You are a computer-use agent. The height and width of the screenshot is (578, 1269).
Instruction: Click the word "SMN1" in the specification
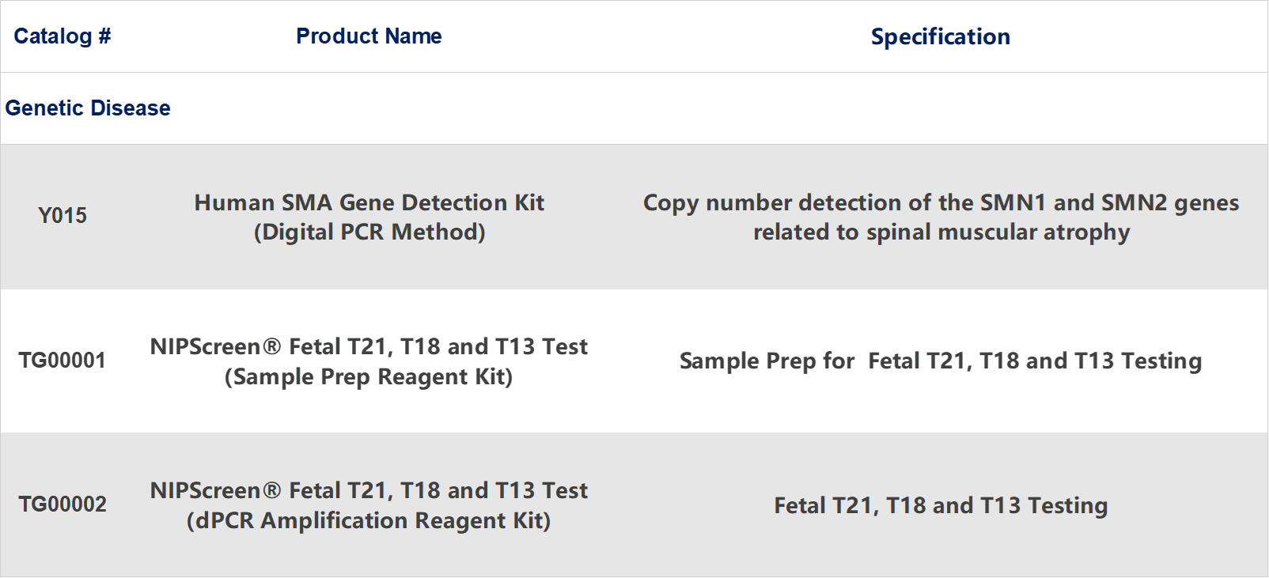click(1013, 203)
